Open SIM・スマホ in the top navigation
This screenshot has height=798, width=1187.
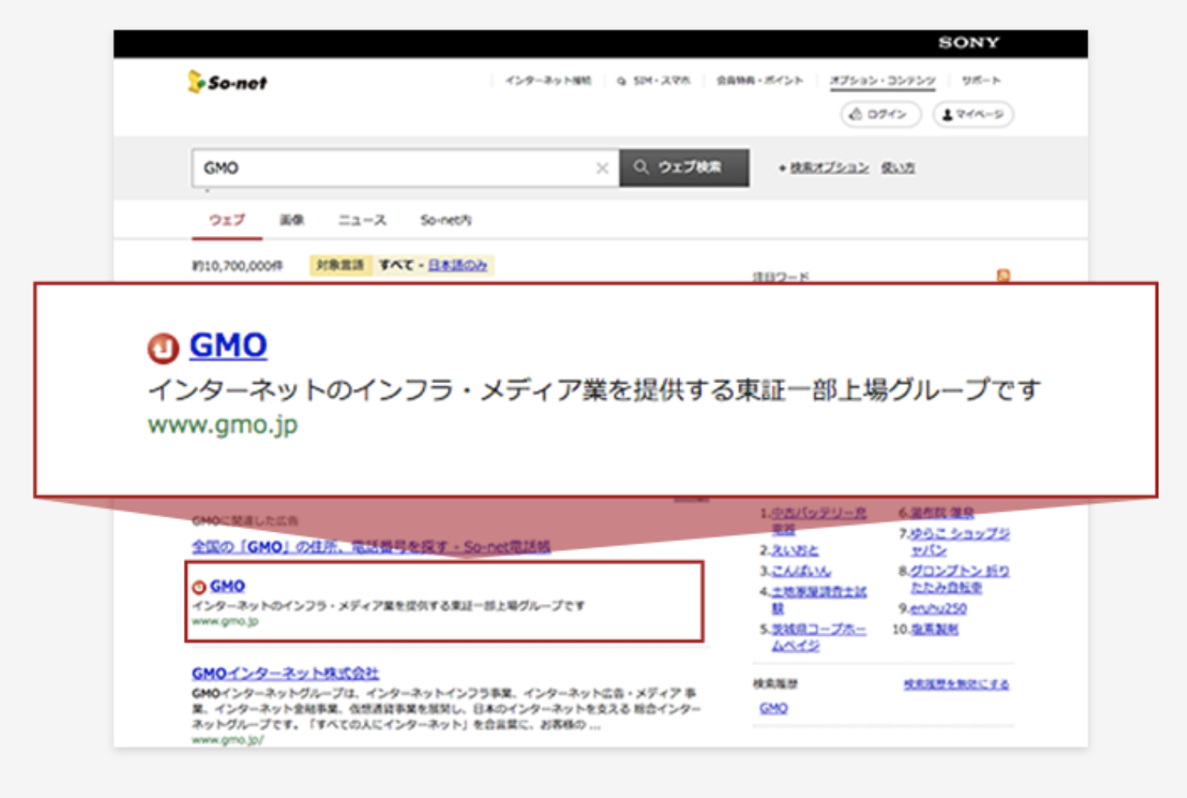[x=654, y=80]
